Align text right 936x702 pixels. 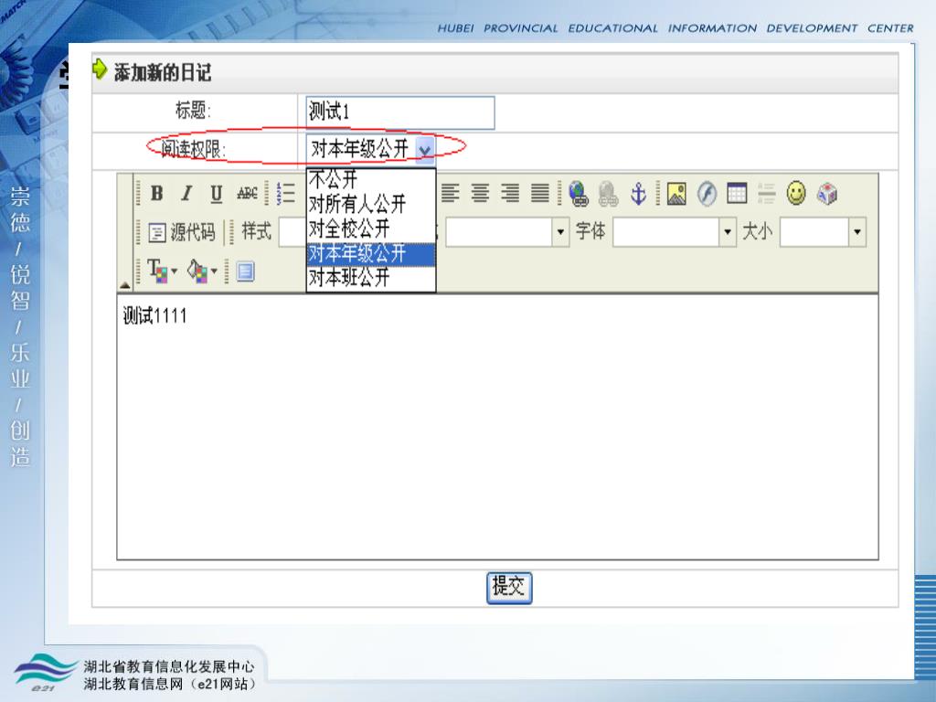510,194
